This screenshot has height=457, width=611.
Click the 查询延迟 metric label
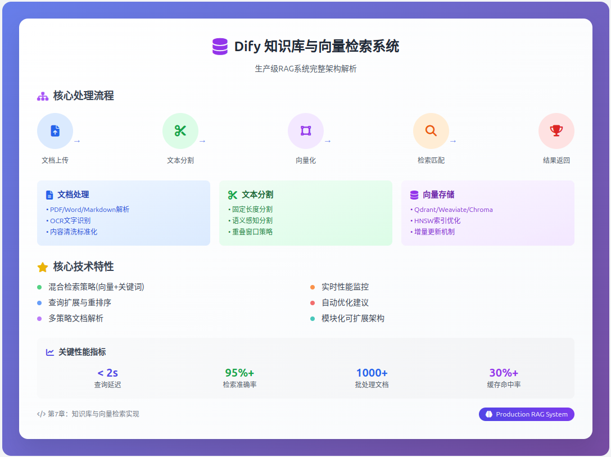click(x=107, y=385)
